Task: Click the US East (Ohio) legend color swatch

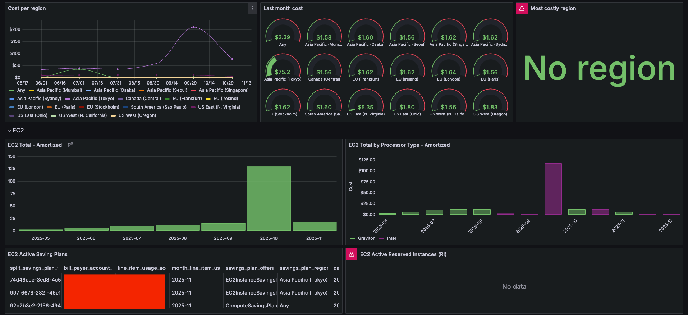Action: [x=12, y=115]
